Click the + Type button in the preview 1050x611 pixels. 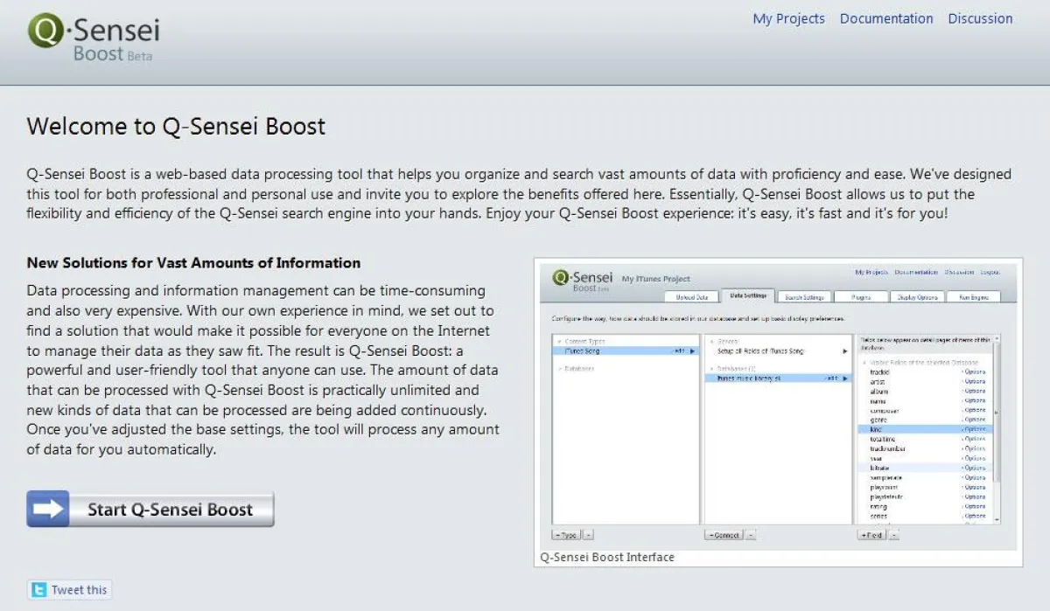[567, 534]
